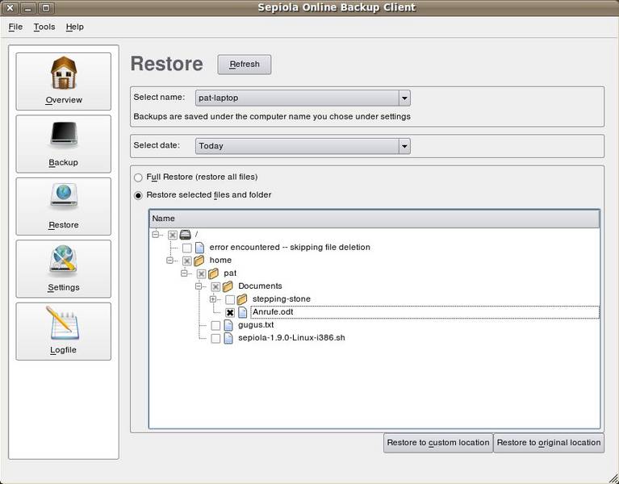Select Full Restore radio button

tap(138, 177)
